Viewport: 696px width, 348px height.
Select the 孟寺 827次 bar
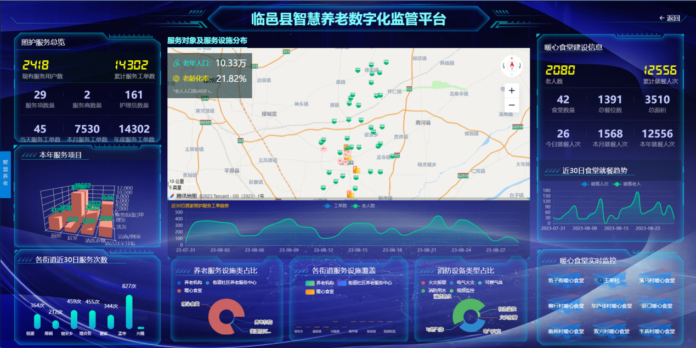pyautogui.click(x=129, y=311)
